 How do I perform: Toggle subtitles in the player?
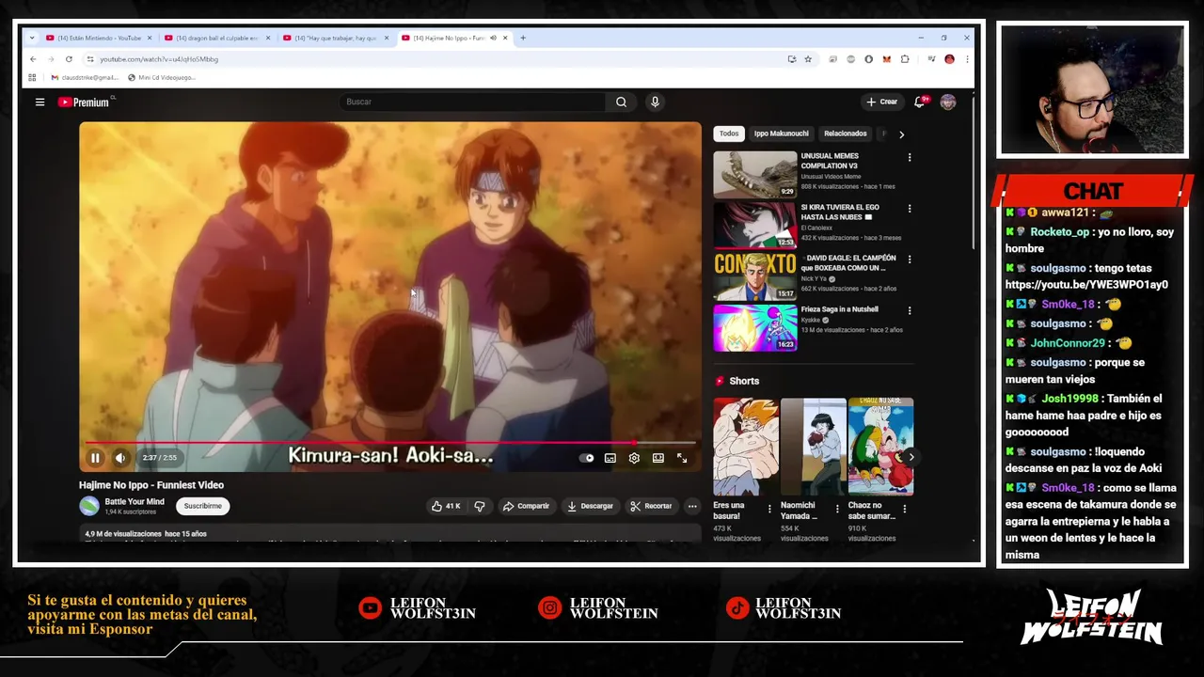(610, 458)
